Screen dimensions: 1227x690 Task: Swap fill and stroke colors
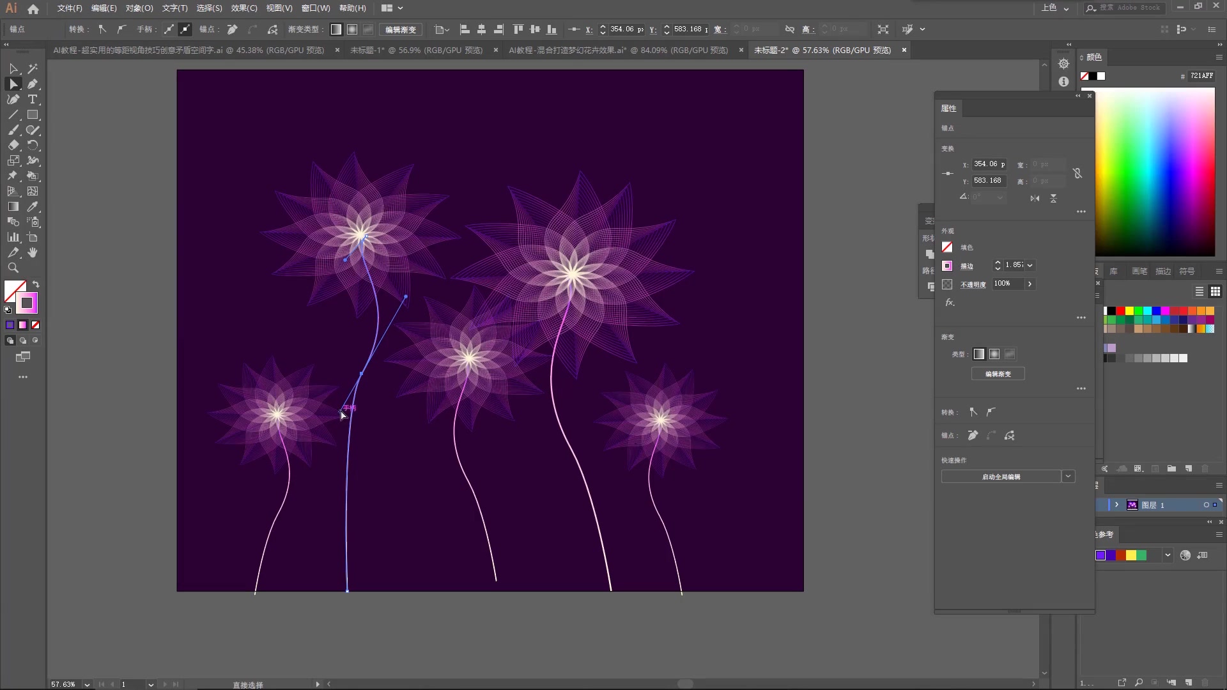[36, 284]
